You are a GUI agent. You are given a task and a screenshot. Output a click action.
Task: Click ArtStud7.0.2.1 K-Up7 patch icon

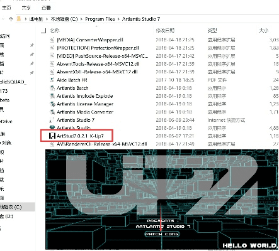tap(52, 136)
